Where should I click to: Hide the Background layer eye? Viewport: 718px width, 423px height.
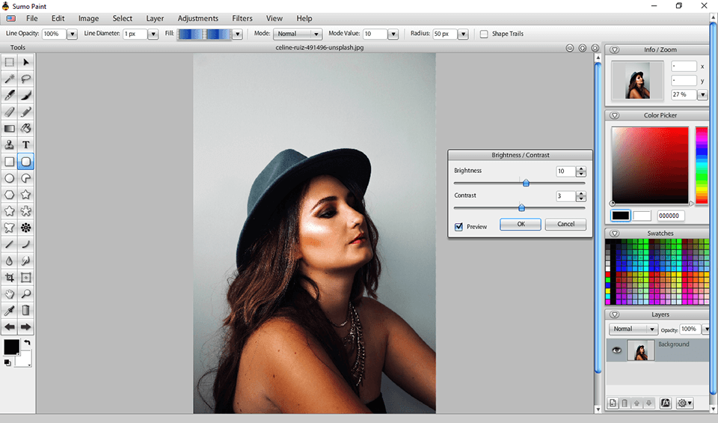pos(617,350)
